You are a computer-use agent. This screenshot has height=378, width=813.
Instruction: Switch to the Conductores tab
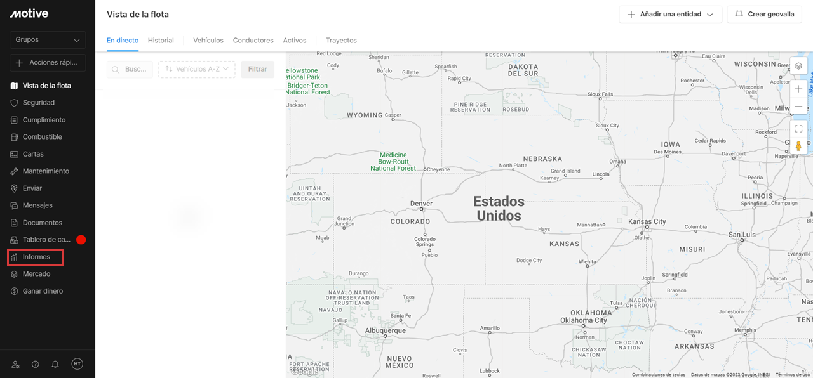(x=253, y=41)
